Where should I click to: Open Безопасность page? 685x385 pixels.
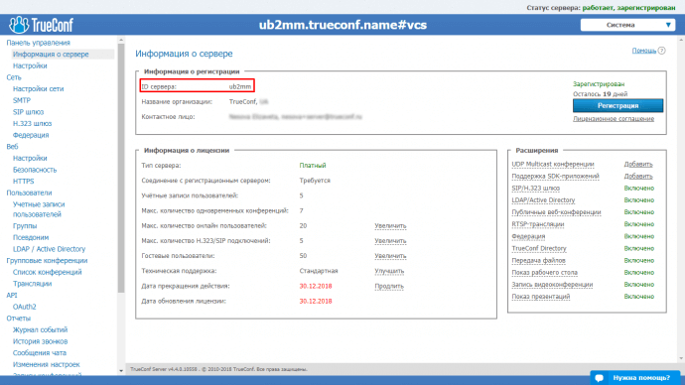35,170
